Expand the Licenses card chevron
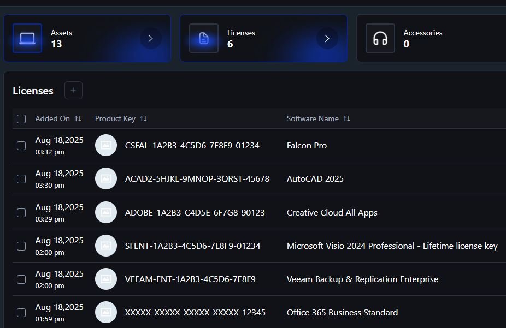 pyautogui.click(x=327, y=39)
